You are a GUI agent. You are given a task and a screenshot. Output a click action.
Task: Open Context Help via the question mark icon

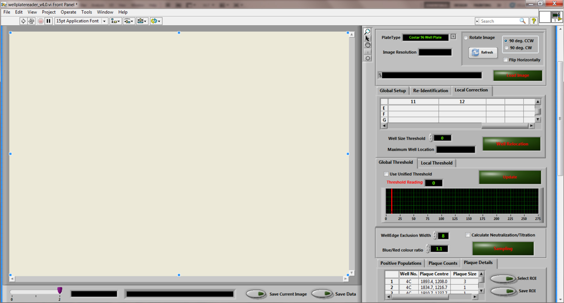coord(534,21)
